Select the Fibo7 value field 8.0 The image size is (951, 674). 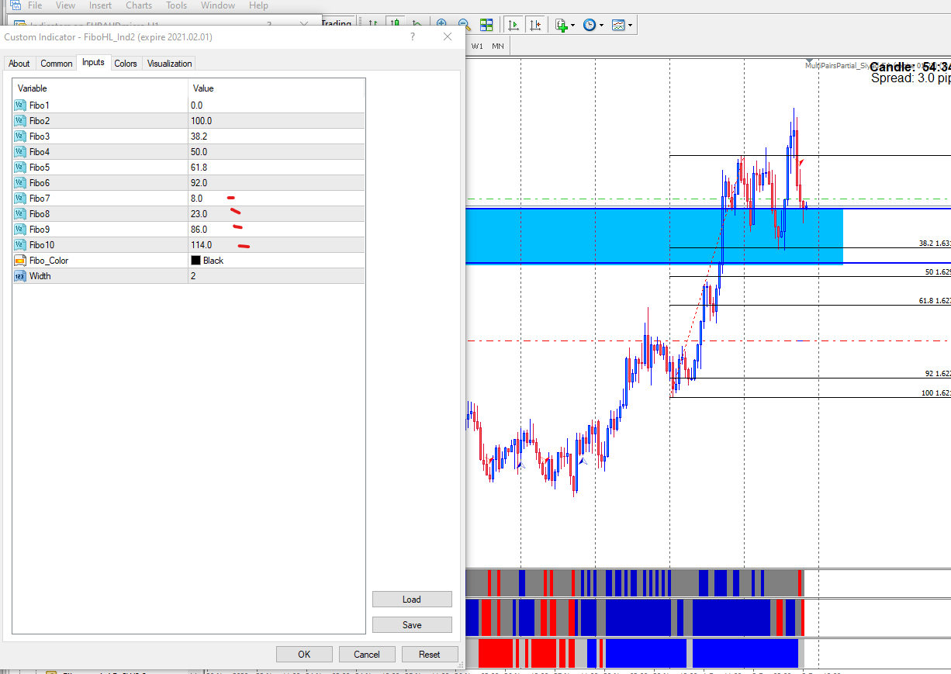[x=197, y=199]
